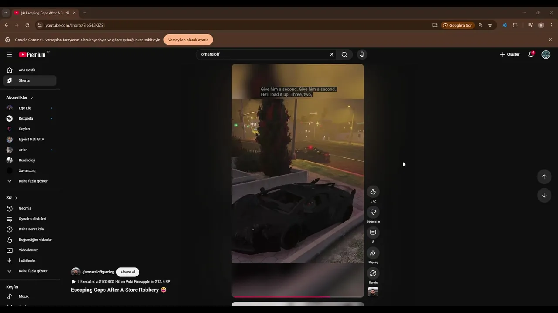Click the search magnifier button
Screen dimensions: 558x313
[344, 54]
